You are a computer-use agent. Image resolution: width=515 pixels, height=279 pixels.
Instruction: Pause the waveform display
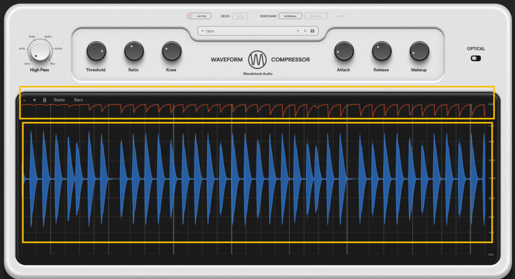(45, 100)
